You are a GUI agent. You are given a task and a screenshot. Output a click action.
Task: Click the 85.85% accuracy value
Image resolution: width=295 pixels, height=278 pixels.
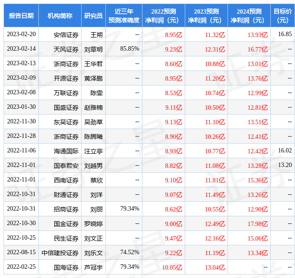pos(130,48)
